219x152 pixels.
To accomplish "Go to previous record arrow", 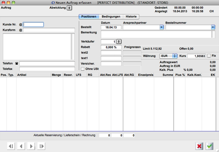I will (x=21, y=146).
